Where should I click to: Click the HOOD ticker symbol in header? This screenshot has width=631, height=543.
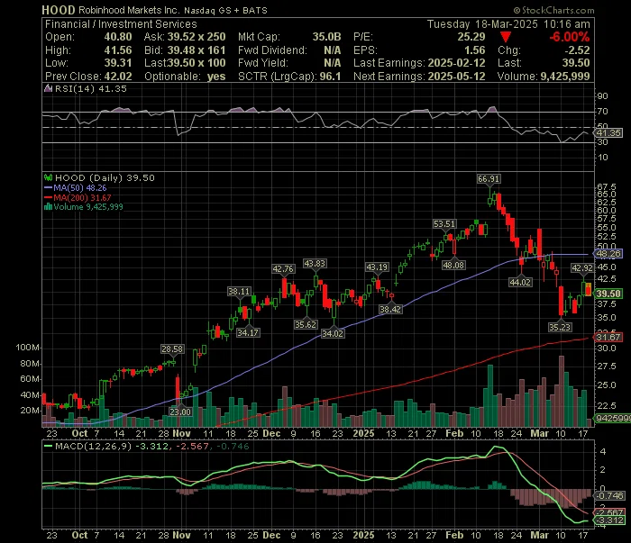[59, 10]
